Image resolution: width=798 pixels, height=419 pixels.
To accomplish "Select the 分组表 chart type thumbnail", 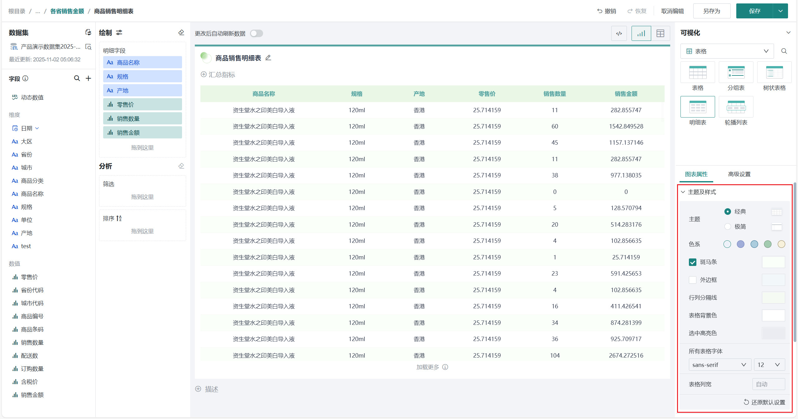I will pos(736,72).
